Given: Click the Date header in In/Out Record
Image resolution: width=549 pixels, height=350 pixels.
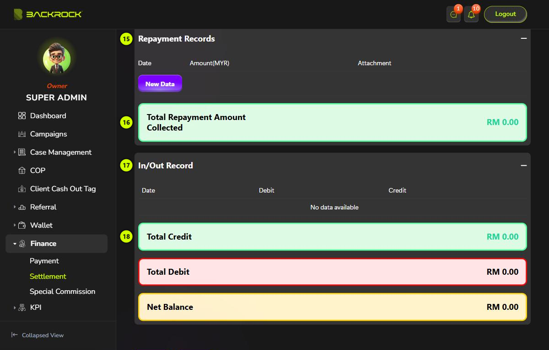Looking at the screenshot, I should [x=148, y=190].
